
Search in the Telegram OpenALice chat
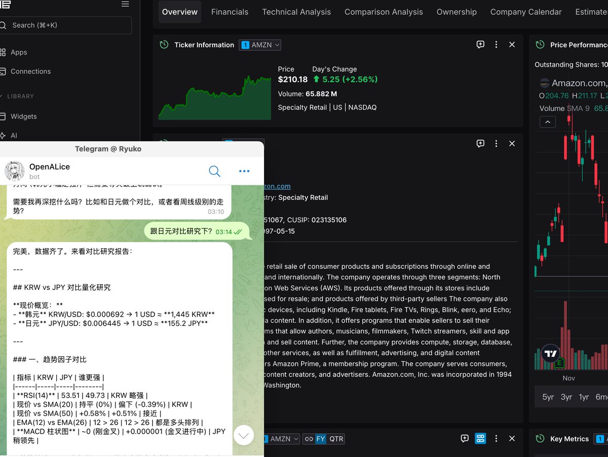tap(214, 171)
